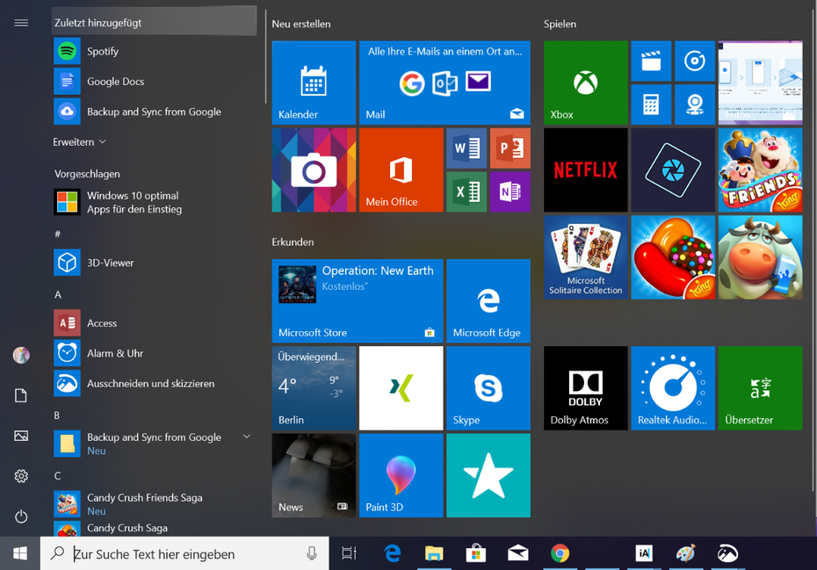Open the Microsoft Store tile

358,300
